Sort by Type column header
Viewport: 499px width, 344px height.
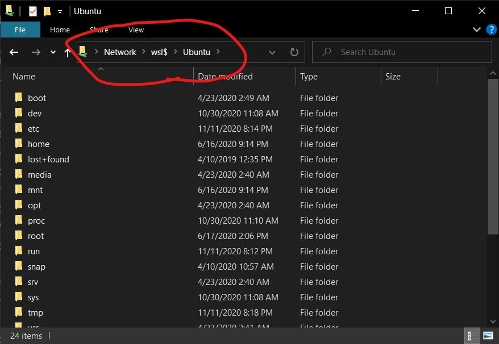point(309,77)
